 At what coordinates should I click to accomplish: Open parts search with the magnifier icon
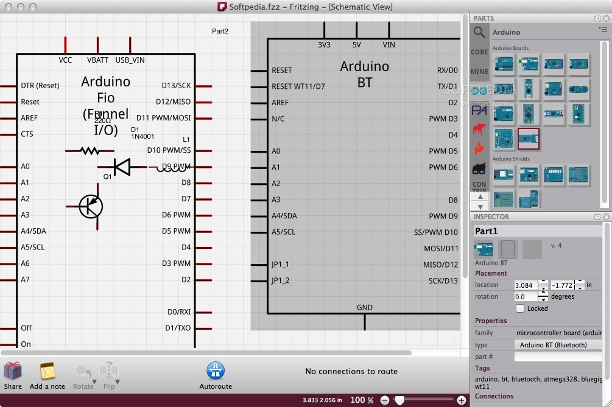click(479, 32)
